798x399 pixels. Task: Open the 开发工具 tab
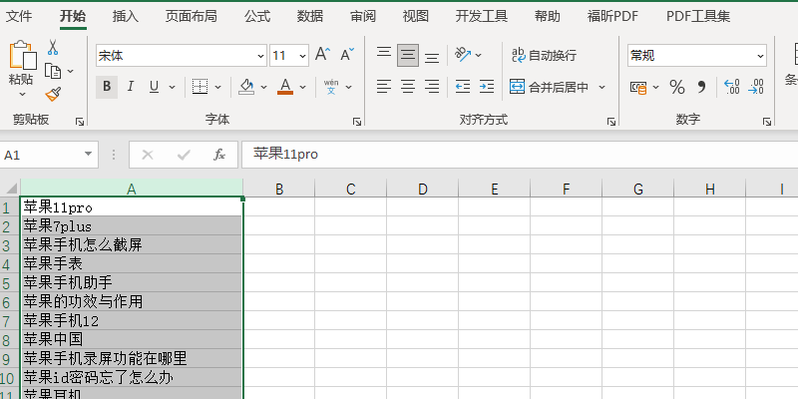pos(482,16)
